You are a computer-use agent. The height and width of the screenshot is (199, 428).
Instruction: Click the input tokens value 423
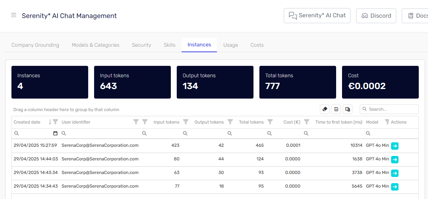175,145
